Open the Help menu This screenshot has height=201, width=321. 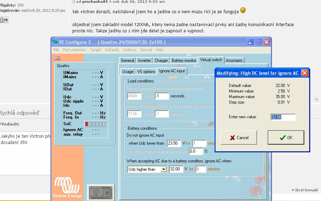click(160, 50)
